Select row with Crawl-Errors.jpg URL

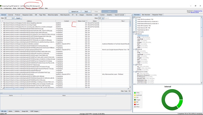[x=65, y=29]
